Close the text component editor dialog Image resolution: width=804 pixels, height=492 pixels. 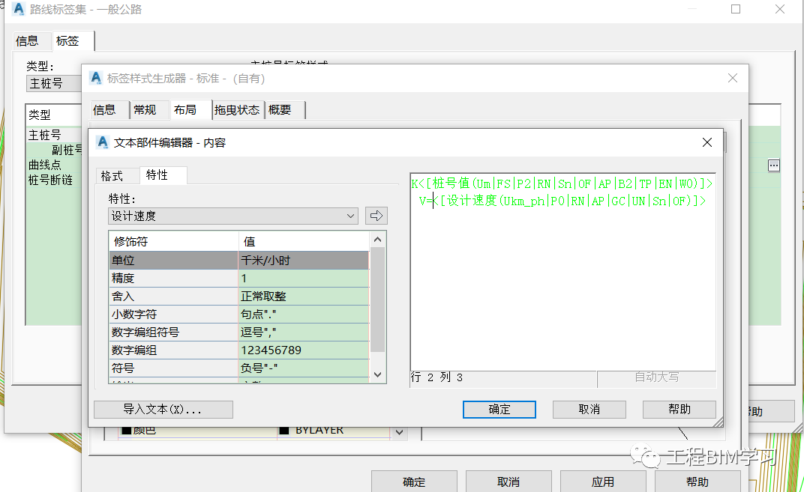click(707, 142)
